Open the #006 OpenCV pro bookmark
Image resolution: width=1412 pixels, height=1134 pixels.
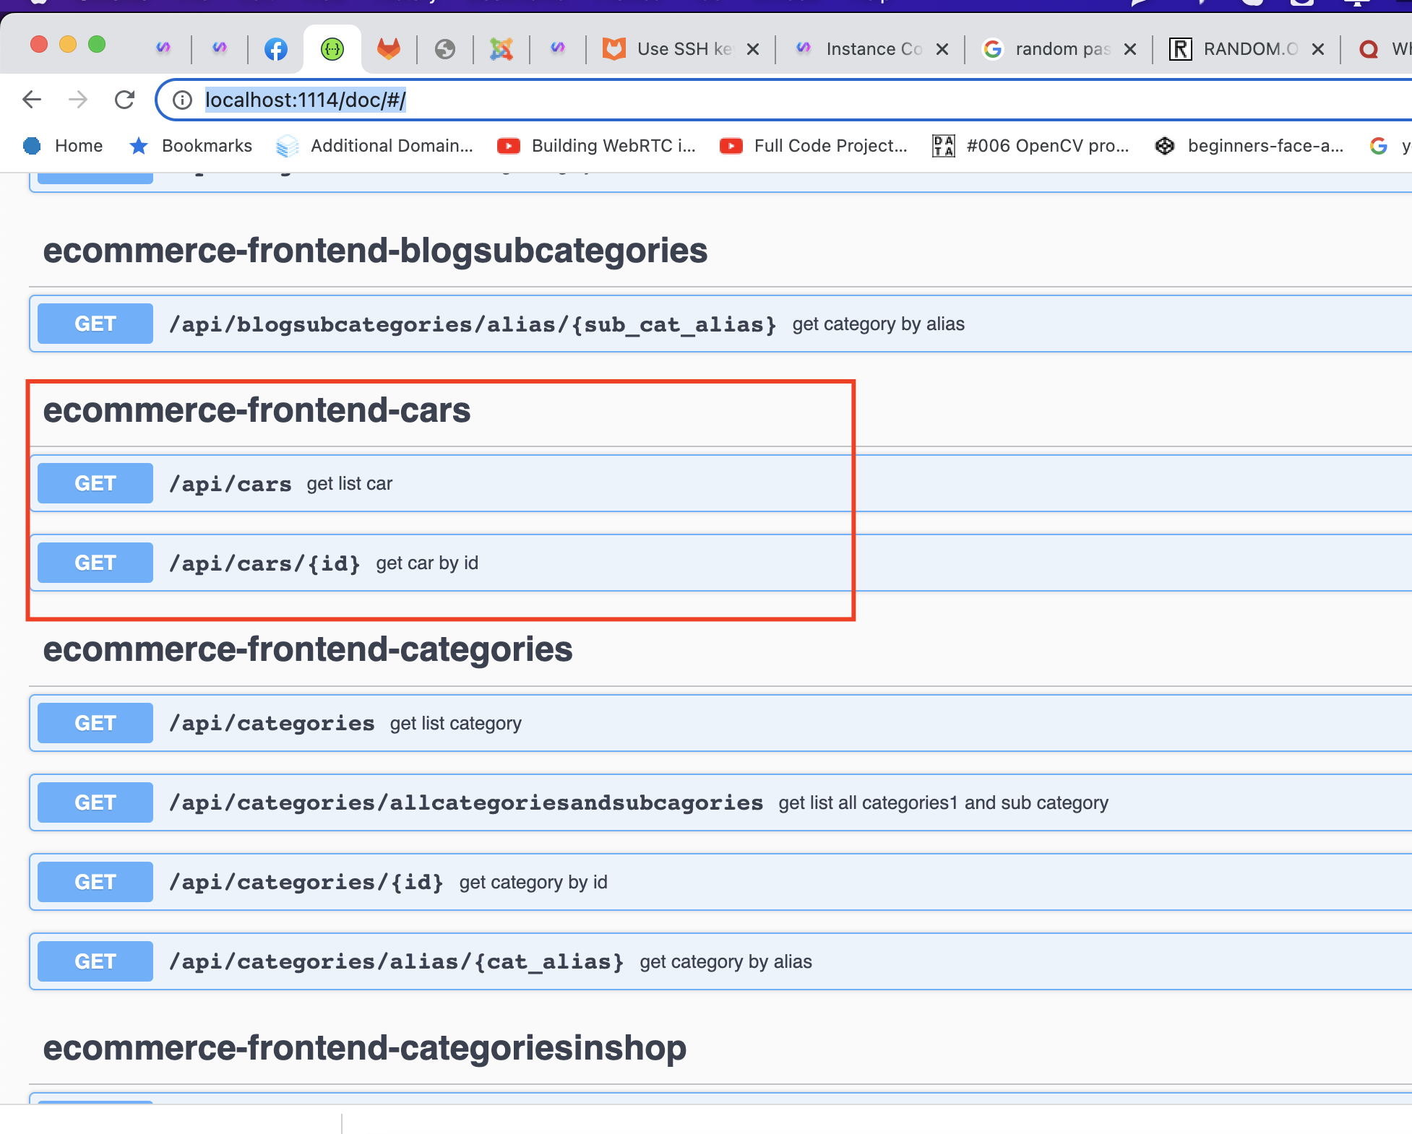(1031, 146)
